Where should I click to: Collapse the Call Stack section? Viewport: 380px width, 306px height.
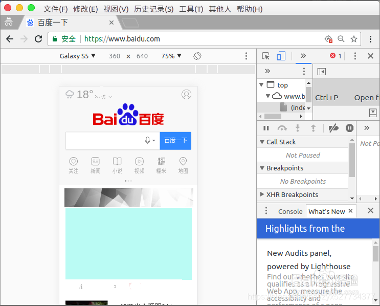[262, 142]
